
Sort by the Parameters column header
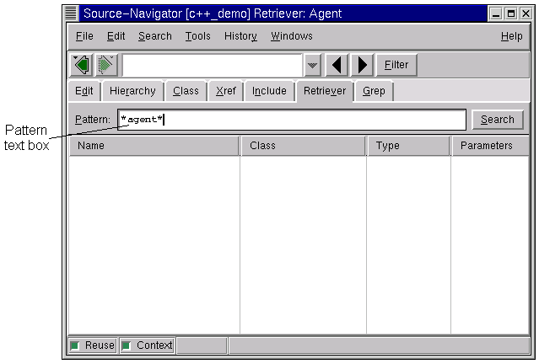click(x=491, y=146)
